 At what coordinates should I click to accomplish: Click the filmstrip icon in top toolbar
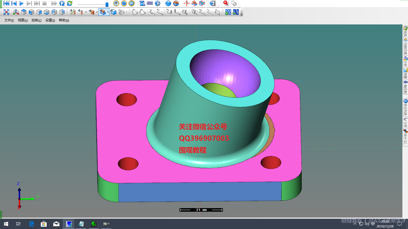pos(142,3)
